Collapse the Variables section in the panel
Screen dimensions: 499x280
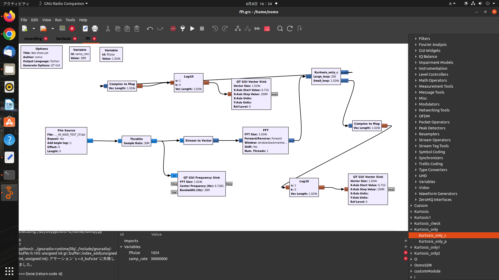tap(121, 247)
